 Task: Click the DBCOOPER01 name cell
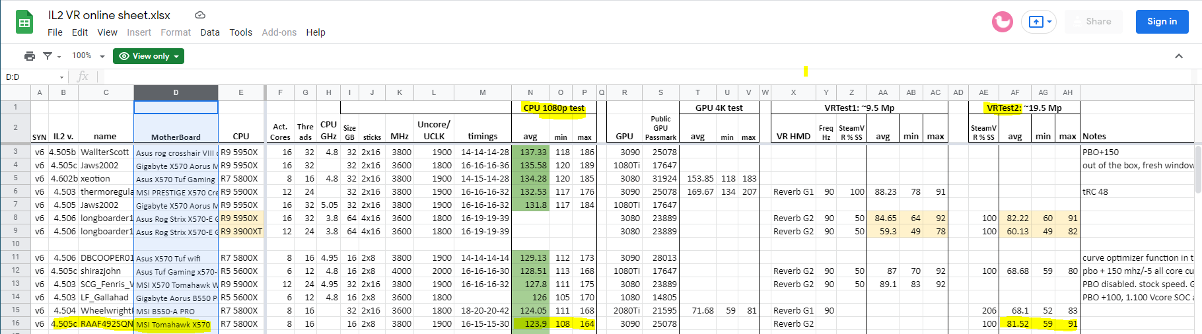(106, 257)
